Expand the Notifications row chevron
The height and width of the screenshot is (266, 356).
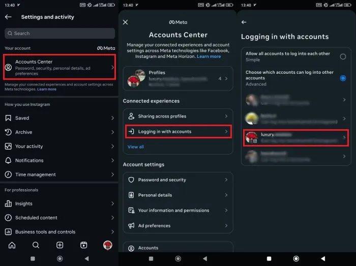click(112, 160)
